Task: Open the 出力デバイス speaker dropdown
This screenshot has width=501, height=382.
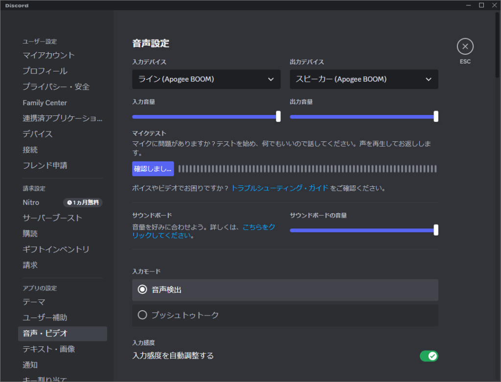Action: coord(364,79)
